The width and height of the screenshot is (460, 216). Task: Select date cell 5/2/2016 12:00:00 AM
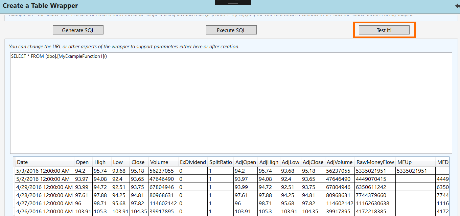pyautogui.click(x=45, y=179)
